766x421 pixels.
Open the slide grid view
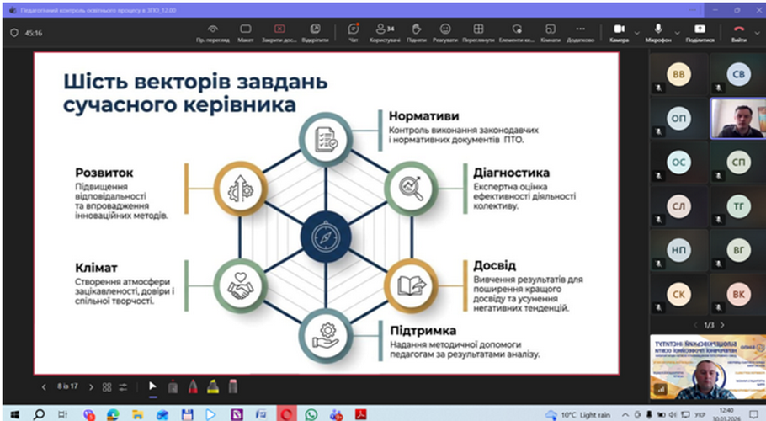pos(107,386)
